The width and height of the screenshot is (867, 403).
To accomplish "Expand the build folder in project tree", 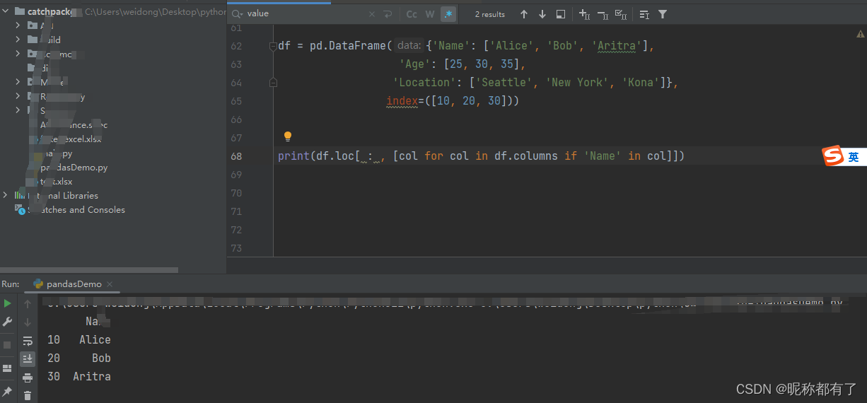I will pos(18,40).
